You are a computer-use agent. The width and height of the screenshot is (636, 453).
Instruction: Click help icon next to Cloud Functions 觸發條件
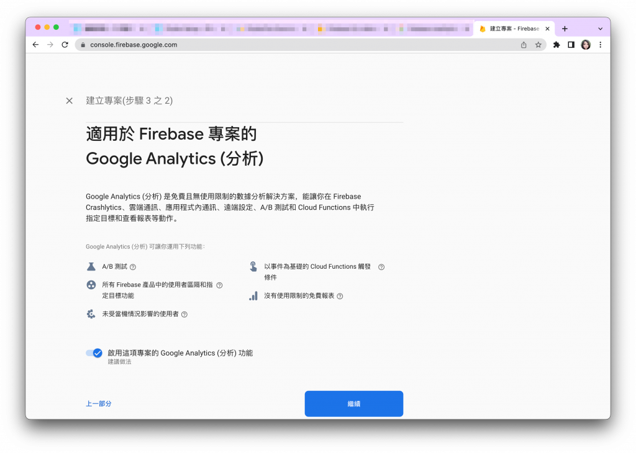[381, 267]
